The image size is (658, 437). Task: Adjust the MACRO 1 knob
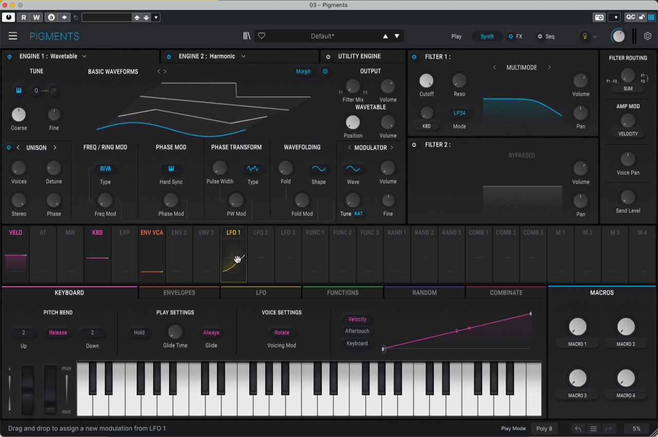point(577,326)
